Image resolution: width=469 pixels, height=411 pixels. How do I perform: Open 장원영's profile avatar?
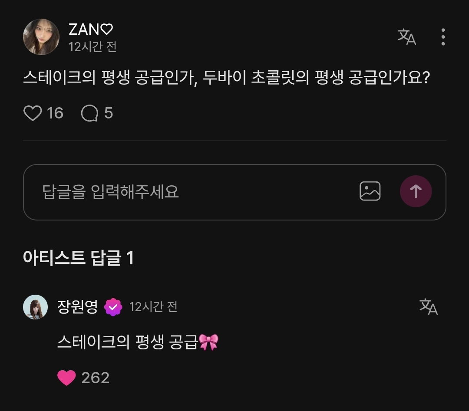tap(35, 307)
